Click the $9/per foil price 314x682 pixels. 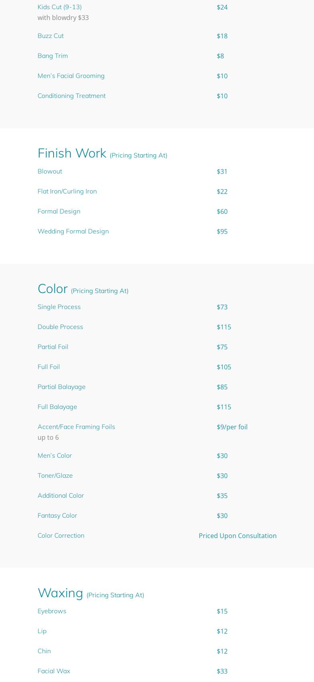[x=232, y=427]
